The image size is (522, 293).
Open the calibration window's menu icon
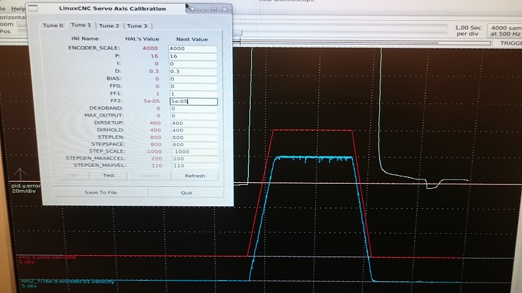(33, 8)
